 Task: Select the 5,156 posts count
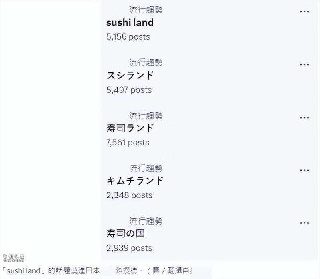(128, 37)
